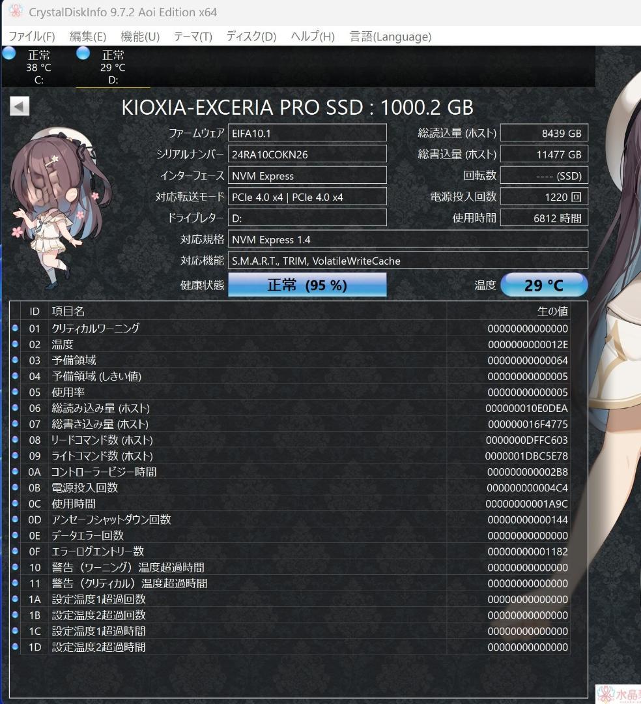Open the 言語(Language) selection menu
This screenshot has height=704, width=641.
[390, 37]
